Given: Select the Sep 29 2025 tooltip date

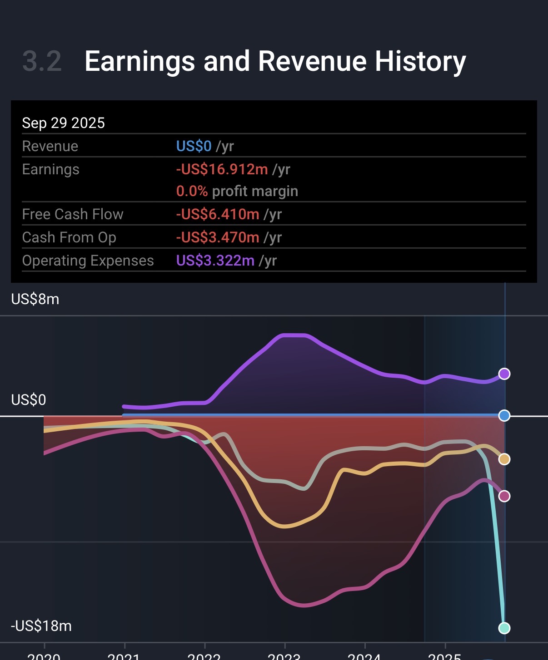Looking at the screenshot, I should coord(63,123).
